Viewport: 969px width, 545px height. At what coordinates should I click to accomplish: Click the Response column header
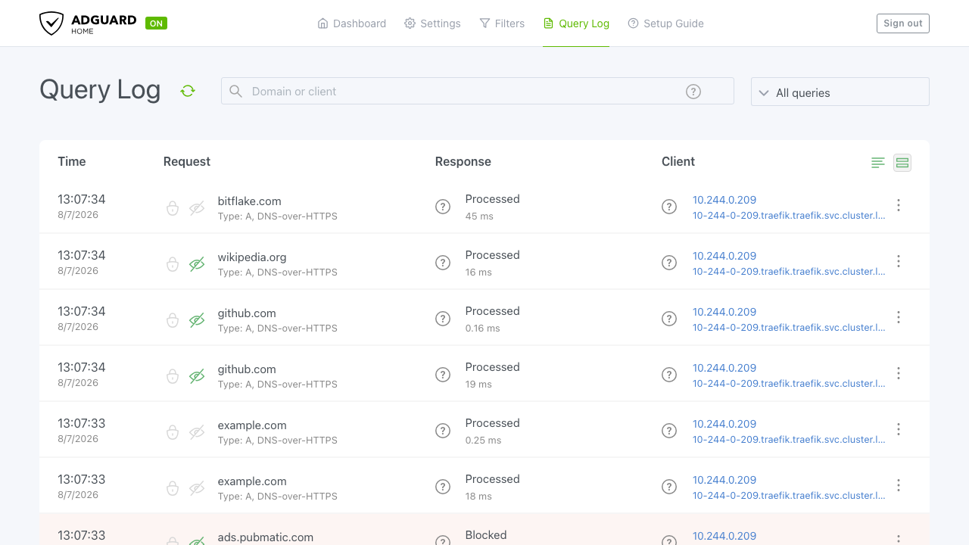[x=463, y=161]
